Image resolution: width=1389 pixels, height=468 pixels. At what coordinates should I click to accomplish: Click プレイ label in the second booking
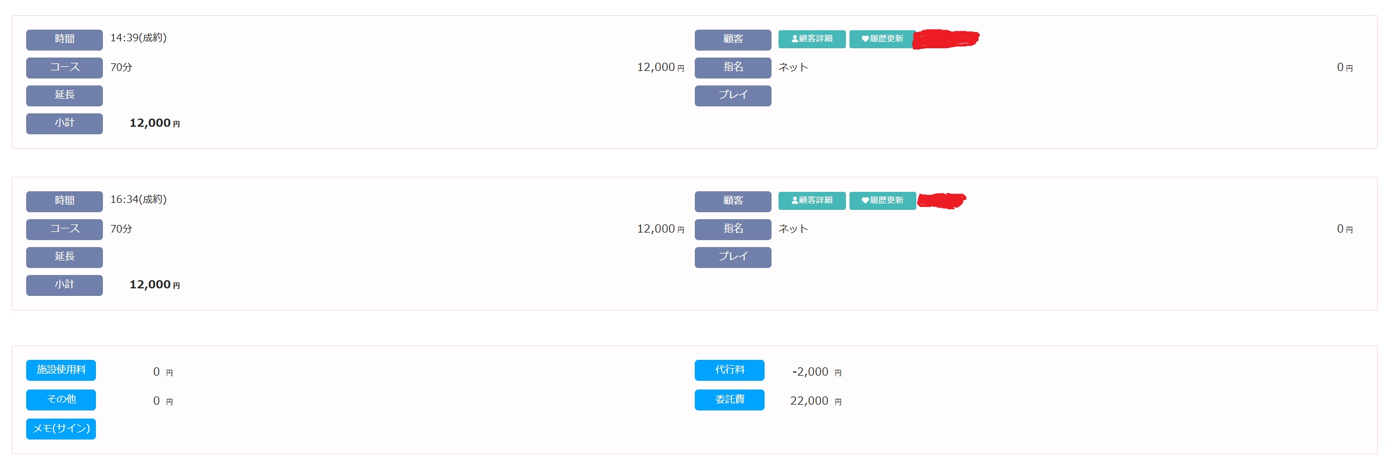coord(733,257)
